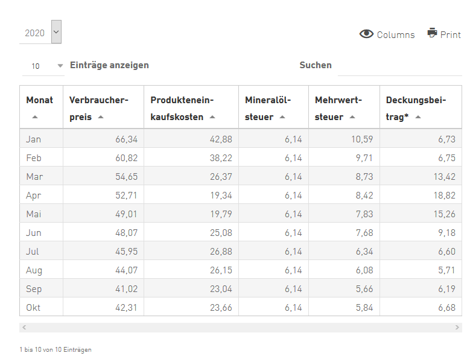
Task: Click the Columns visibility button
Action: [x=387, y=34]
